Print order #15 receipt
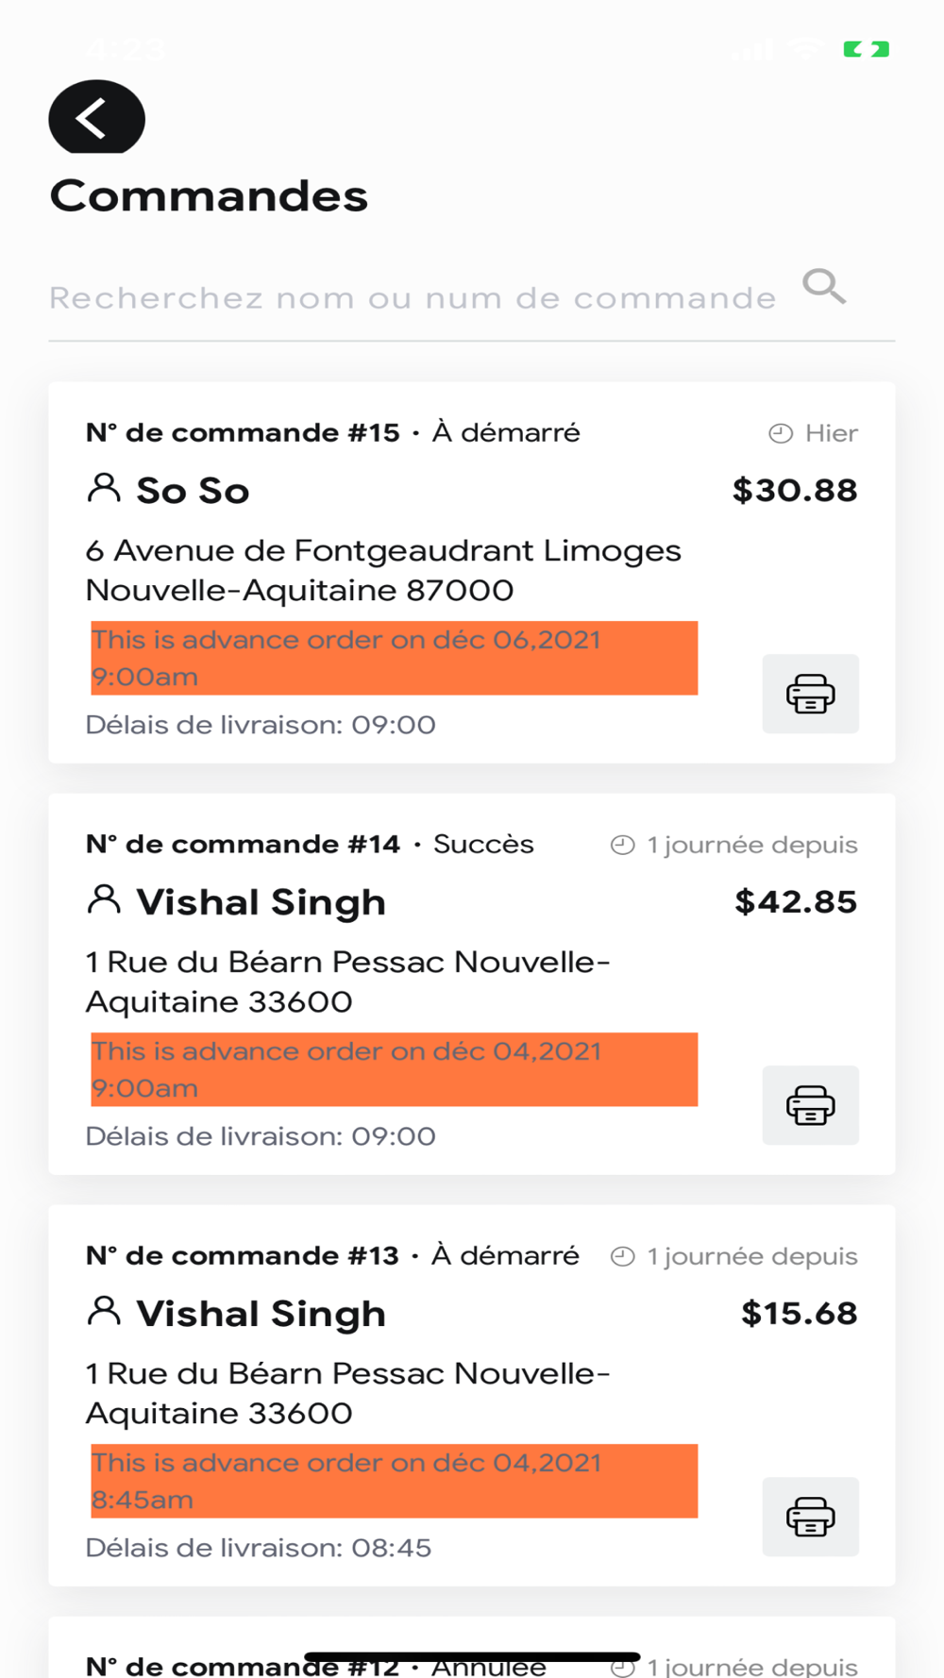 [x=811, y=694]
